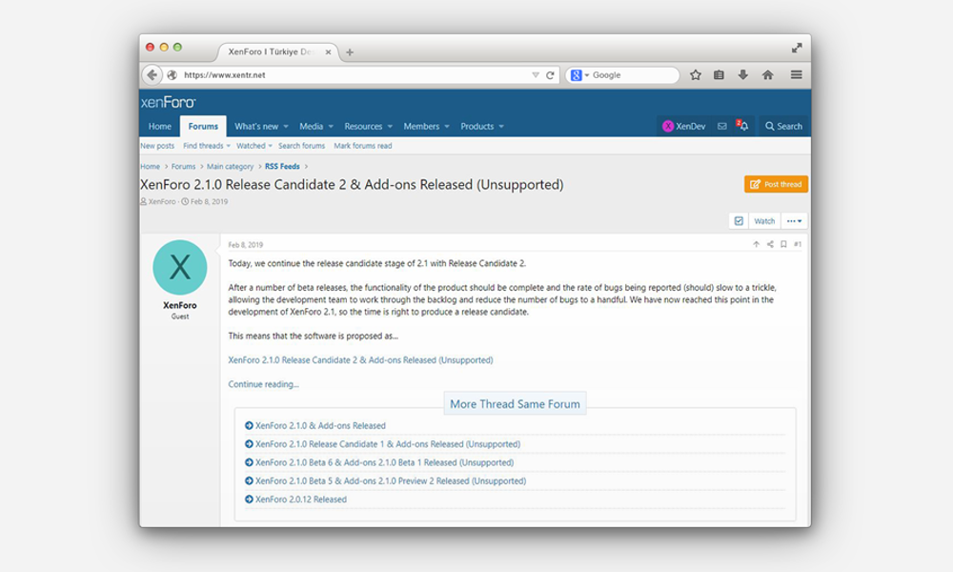Image resolution: width=953 pixels, height=572 pixels.
Task: Expand the Members dropdown arrow
Action: [x=447, y=127]
